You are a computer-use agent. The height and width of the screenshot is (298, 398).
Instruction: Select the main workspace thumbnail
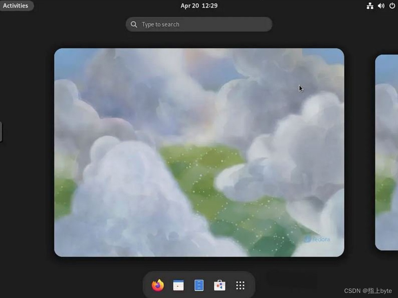pyautogui.click(x=199, y=153)
